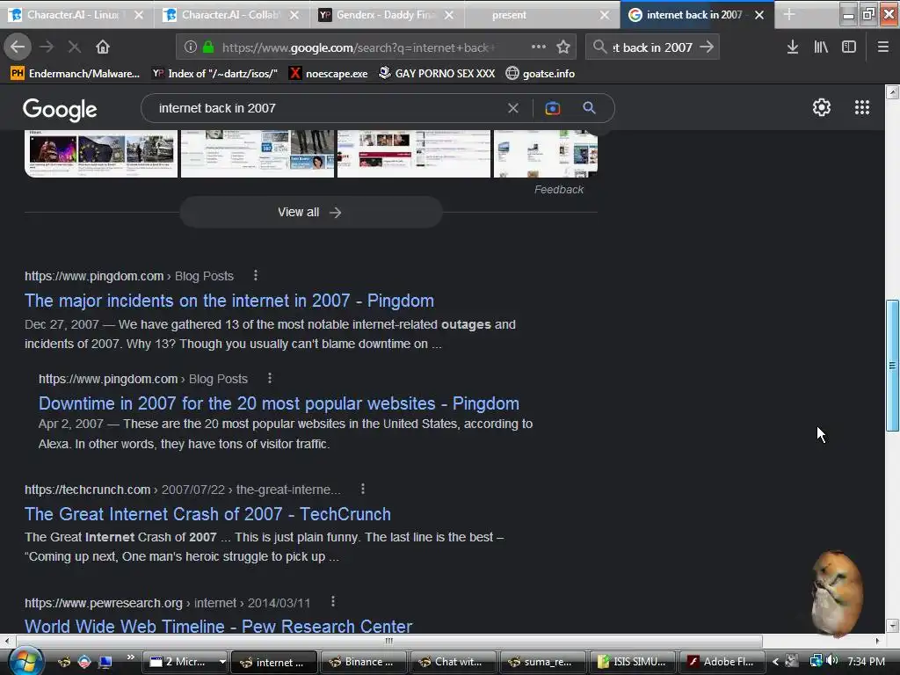Click in the Google search input field

[327, 108]
